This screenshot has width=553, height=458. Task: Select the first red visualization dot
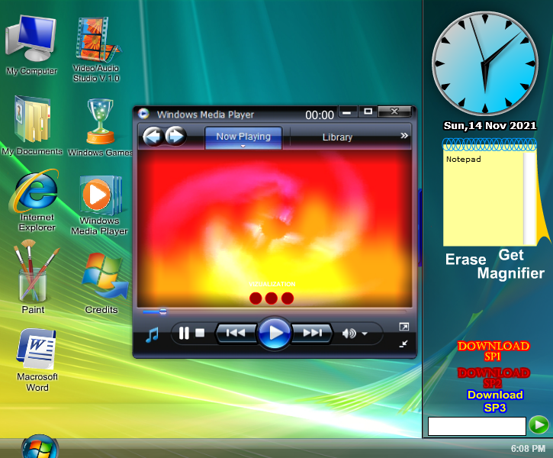[x=256, y=298]
